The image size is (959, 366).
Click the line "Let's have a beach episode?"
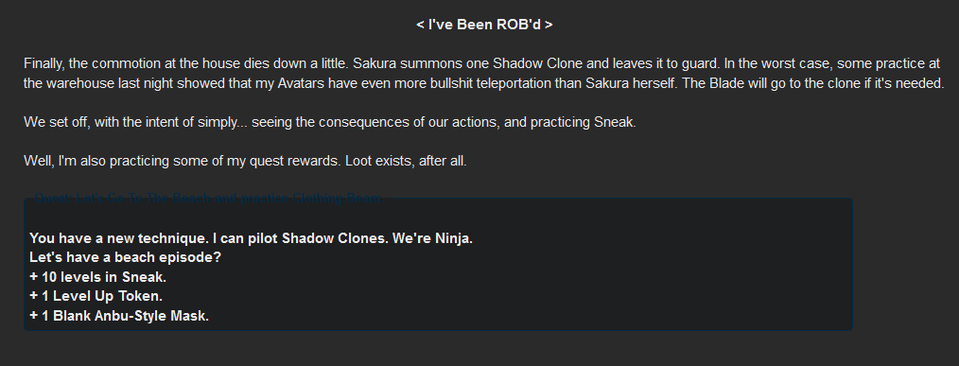click(126, 257)
